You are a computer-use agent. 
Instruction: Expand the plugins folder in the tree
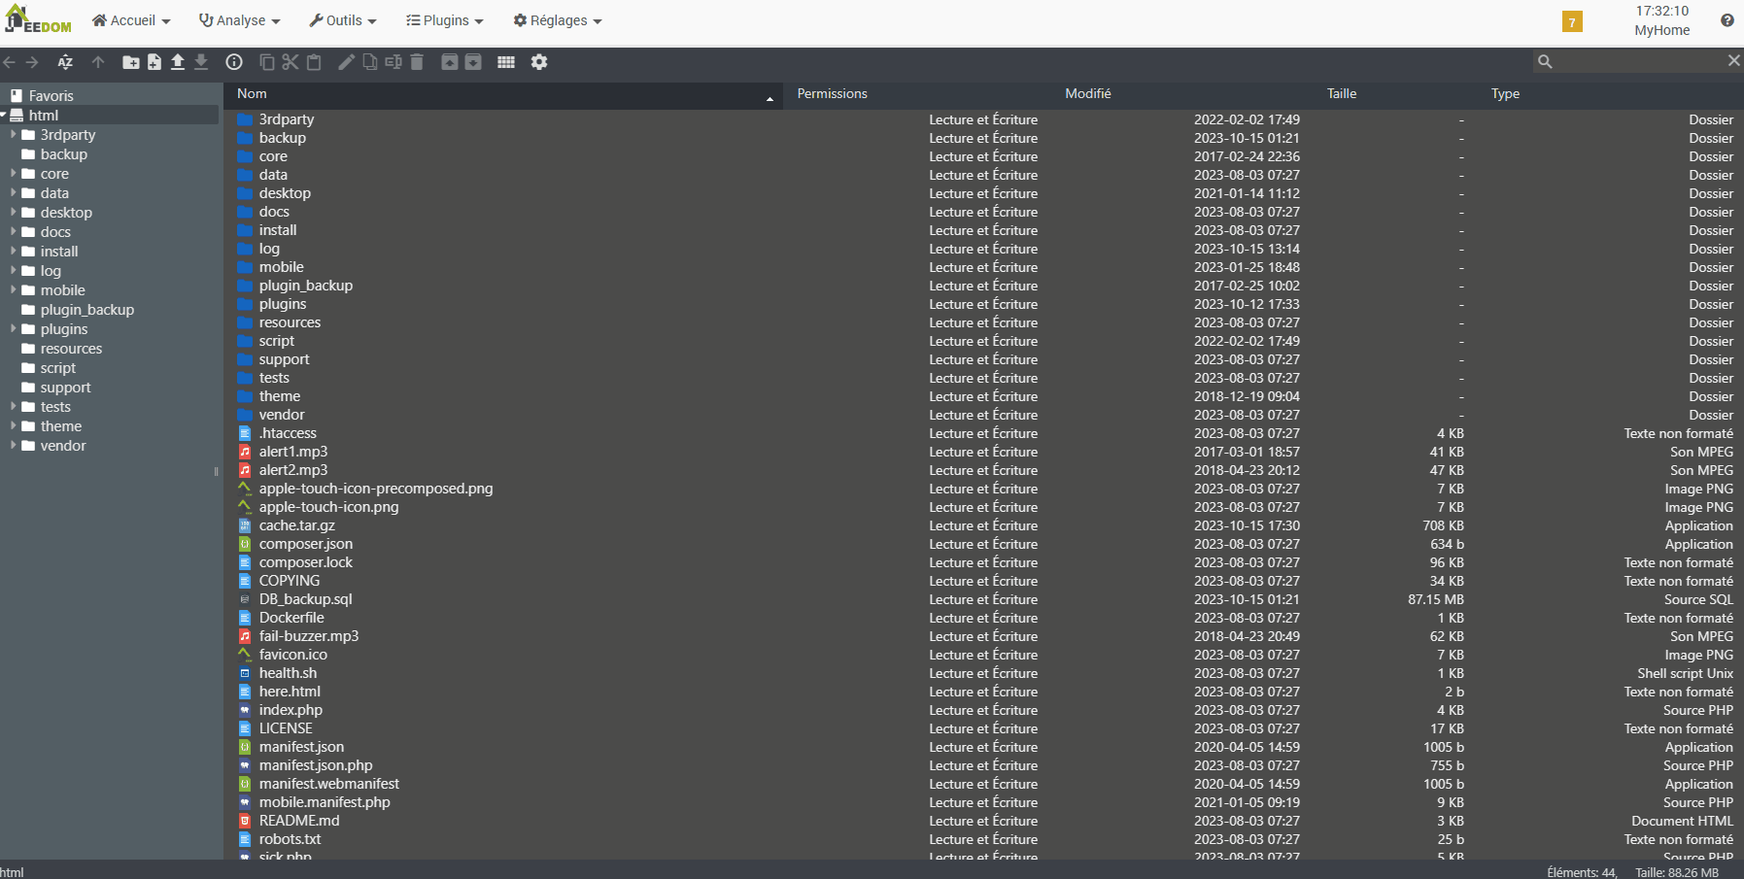pos(14,329)
